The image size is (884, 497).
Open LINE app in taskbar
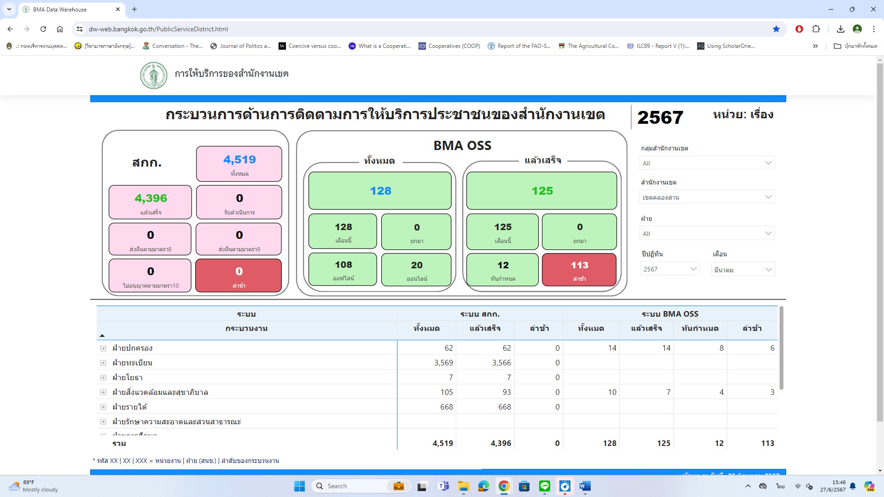click(545, 486)
